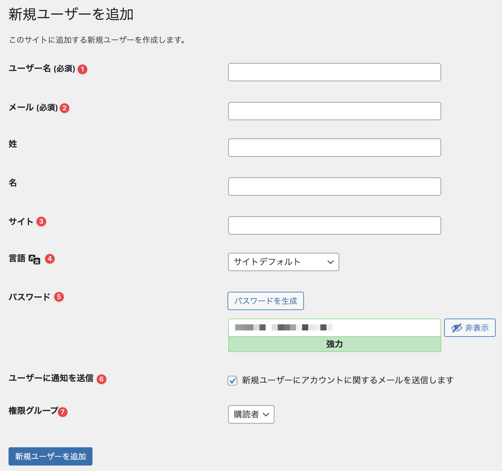Click red badge 3 beside サイト
502x471 pixels.
tap(41, 222)
